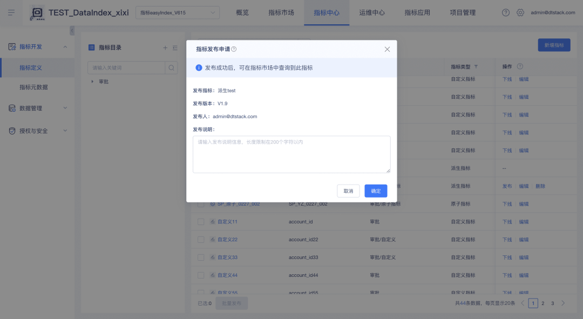
Task: Tick the checkbox for row 自定义22
Action: (x=201, y=240)
